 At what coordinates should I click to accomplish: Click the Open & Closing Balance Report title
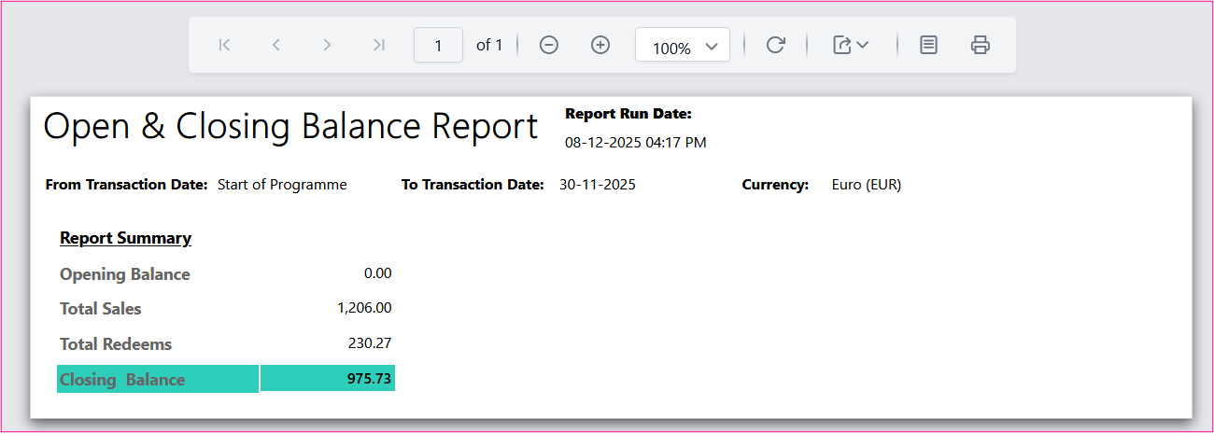point(290,127)
